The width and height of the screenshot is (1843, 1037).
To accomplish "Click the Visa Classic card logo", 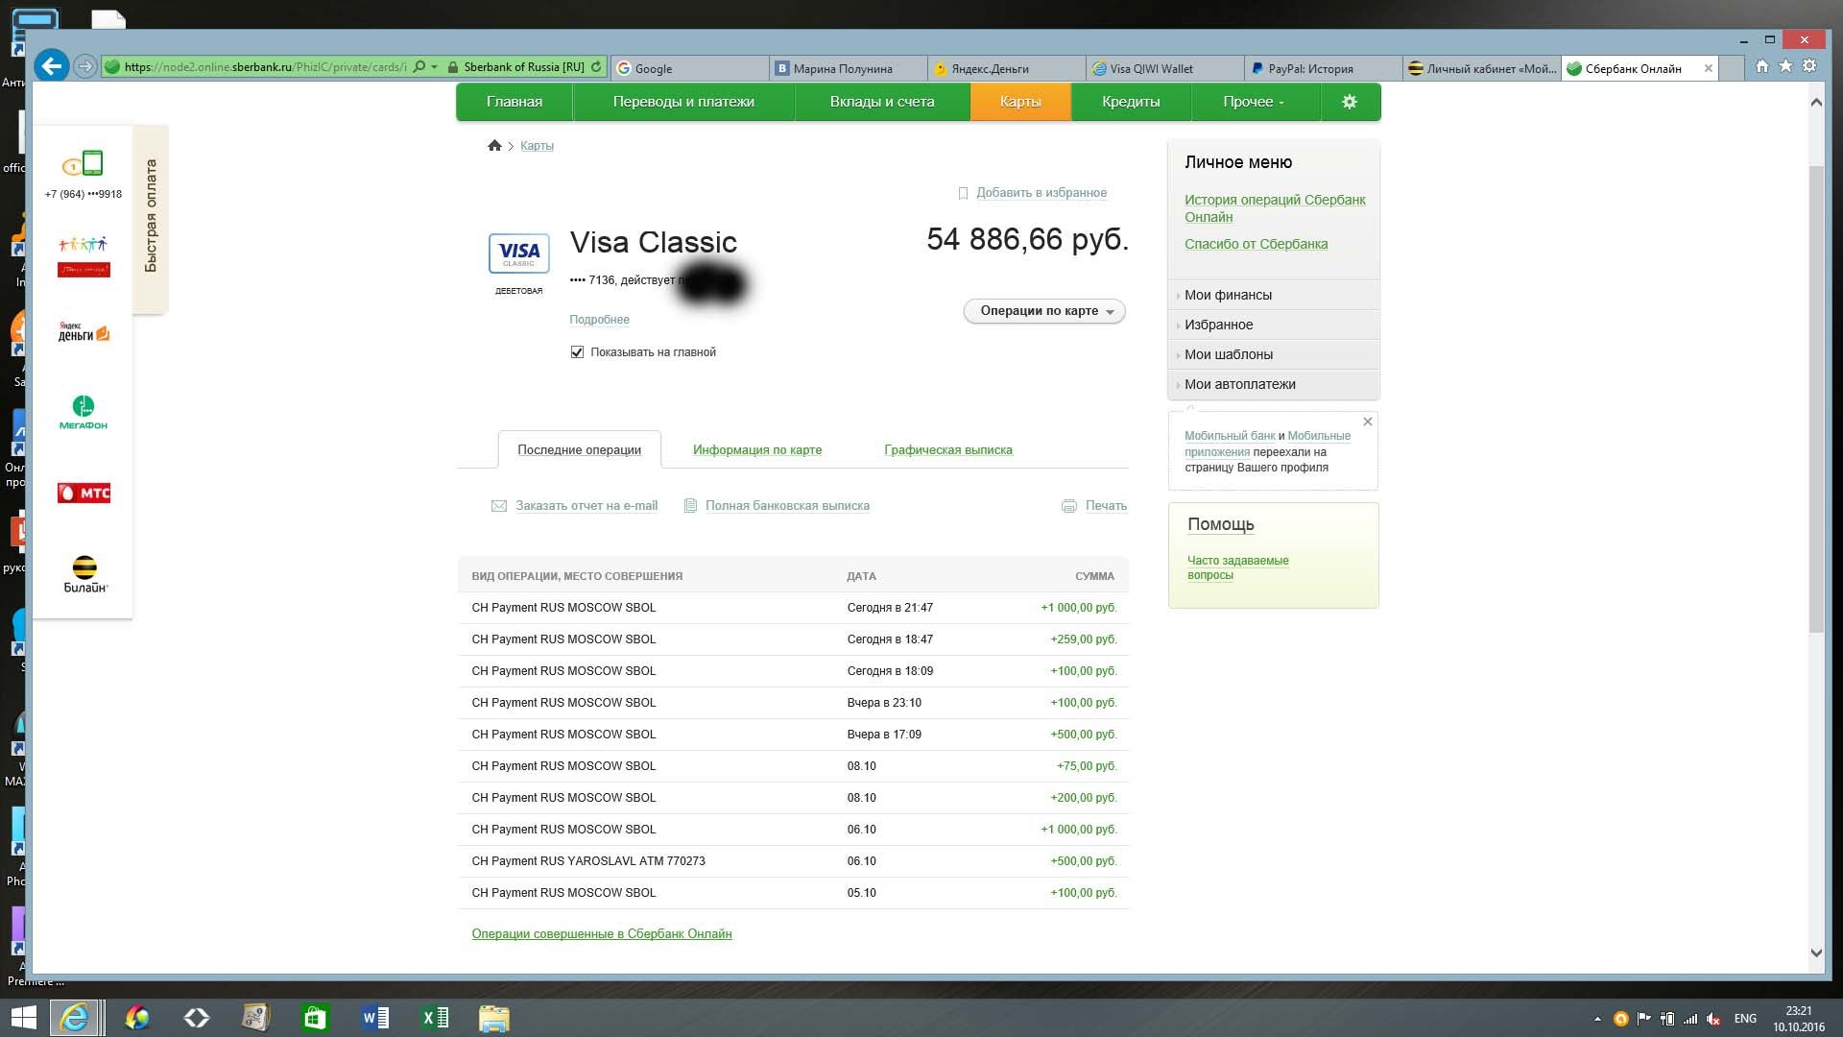I will click(x=518, y=253).
